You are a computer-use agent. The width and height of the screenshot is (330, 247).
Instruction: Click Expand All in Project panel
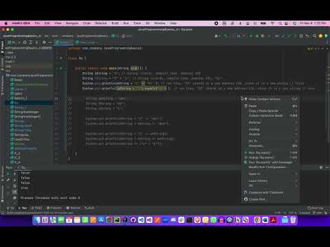[30, 43]
